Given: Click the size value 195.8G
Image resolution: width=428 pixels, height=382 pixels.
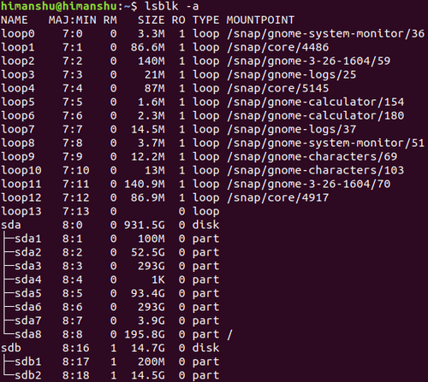Looking at the screenshot, I should 145,334.
